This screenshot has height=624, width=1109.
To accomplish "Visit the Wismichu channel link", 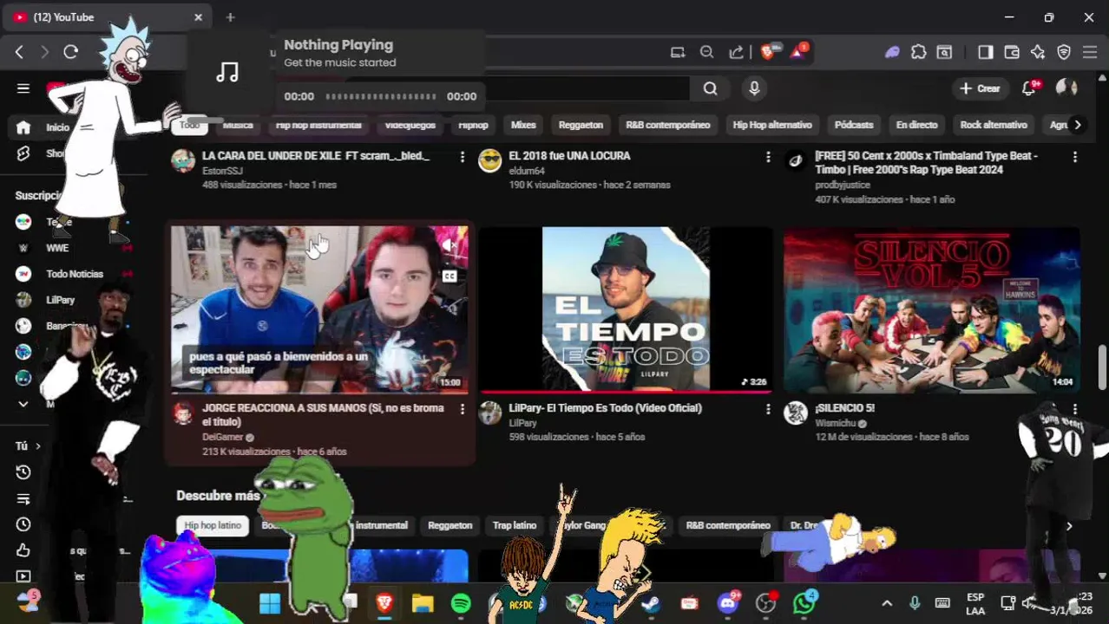I will click(835, 423).
